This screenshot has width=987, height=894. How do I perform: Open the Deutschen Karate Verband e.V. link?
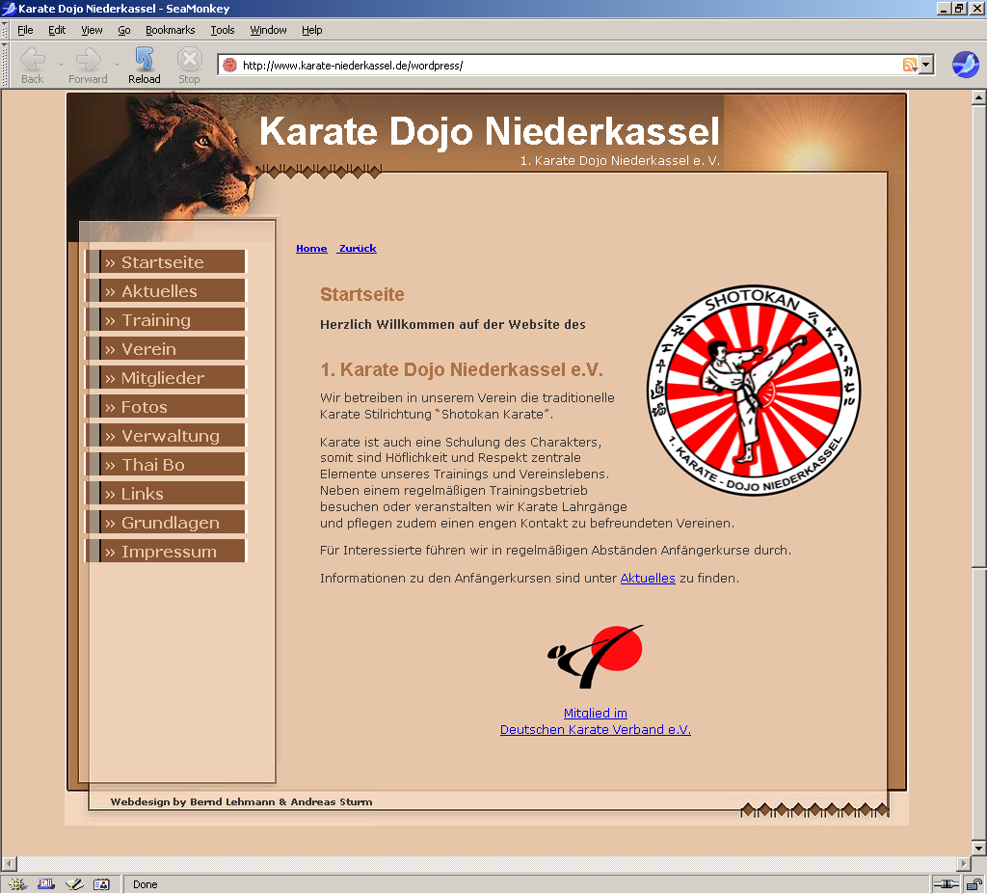595,730
